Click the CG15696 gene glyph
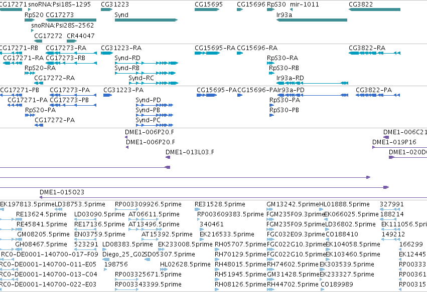 (x=240, y=10)
